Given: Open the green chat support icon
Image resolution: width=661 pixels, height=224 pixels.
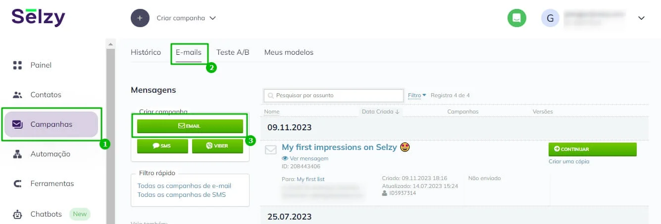Looking at the screenshot, I should pos(517,18).
